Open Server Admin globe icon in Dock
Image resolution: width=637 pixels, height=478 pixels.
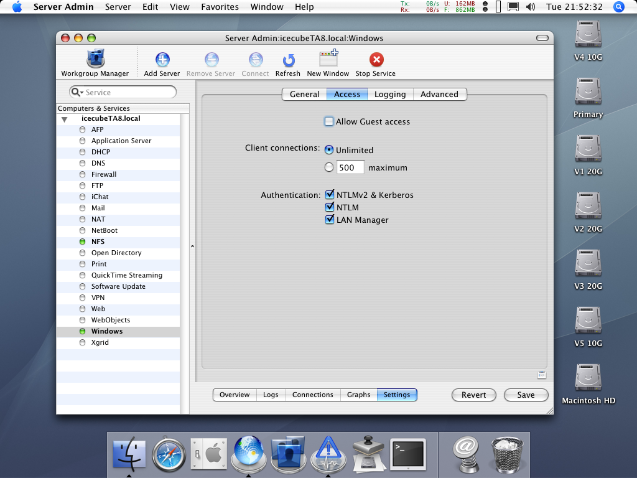[248, 454]
